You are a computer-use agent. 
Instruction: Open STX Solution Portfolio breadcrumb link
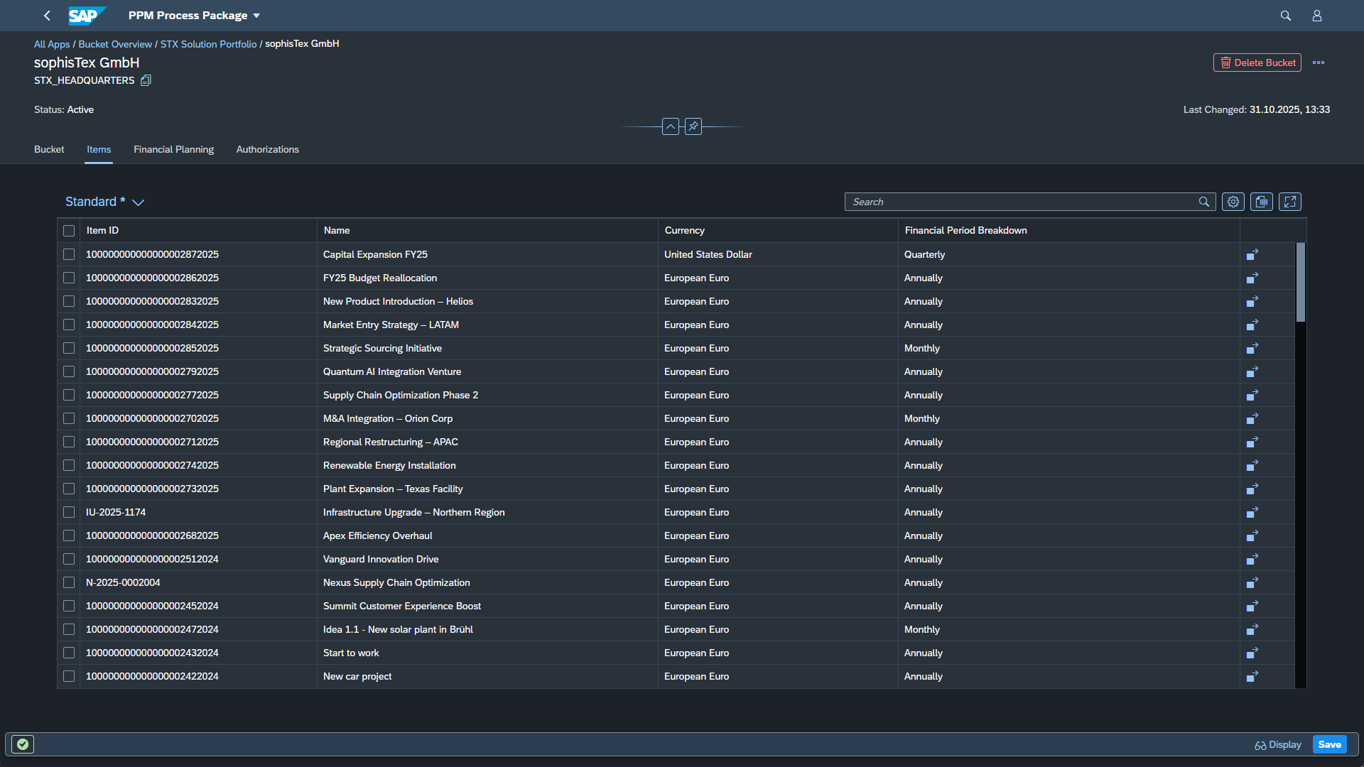click(x=208, y=44)
